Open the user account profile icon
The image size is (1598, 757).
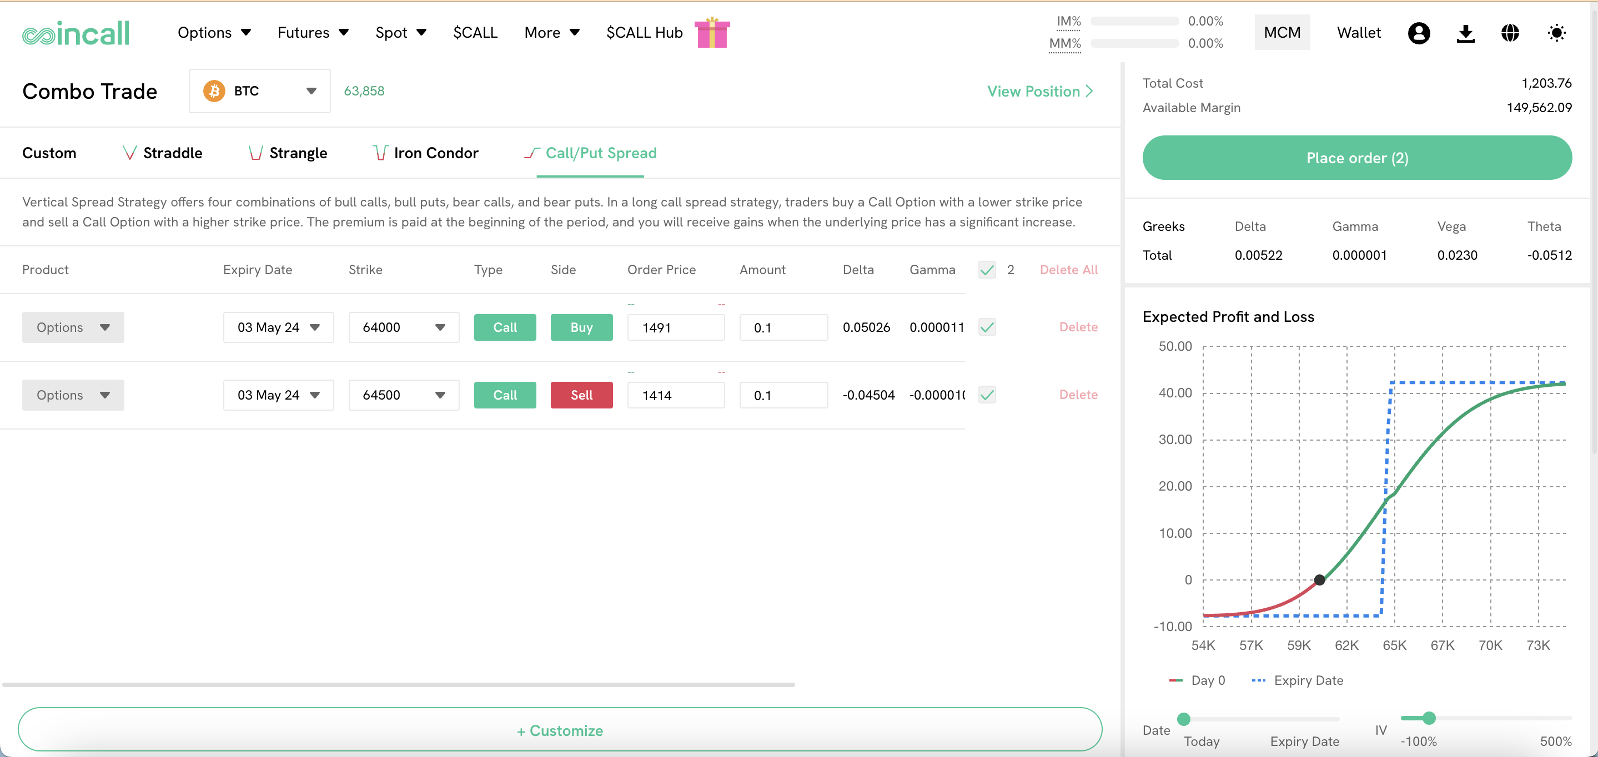click(1418, 33)
